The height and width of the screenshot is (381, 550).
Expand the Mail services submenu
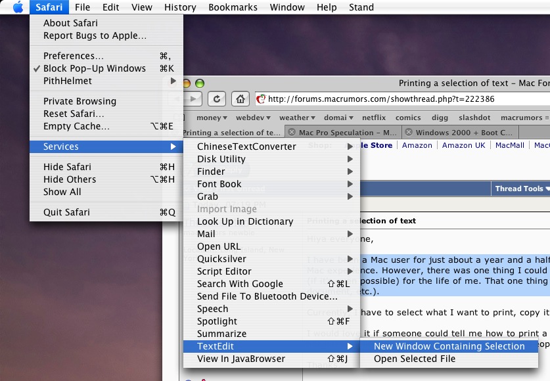[272, 234]
